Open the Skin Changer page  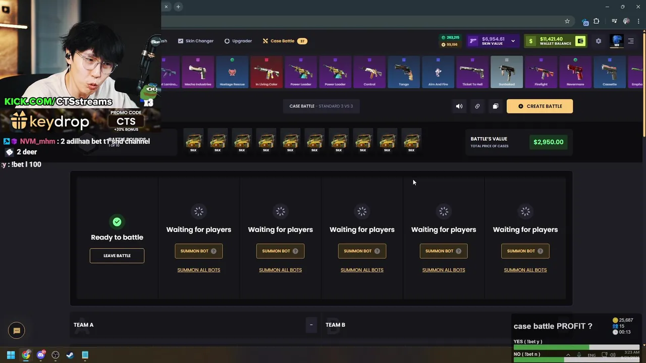195,41
